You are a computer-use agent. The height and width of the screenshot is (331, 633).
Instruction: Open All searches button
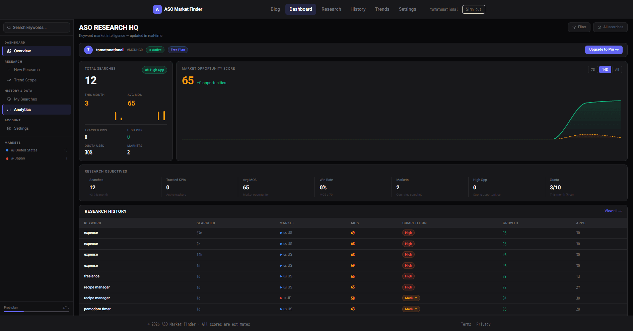(x=610, y=27)
